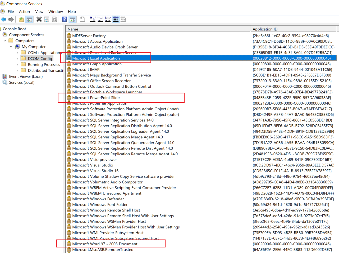
Task: Open Properties from the toolbar
Action: click(47, 19)
